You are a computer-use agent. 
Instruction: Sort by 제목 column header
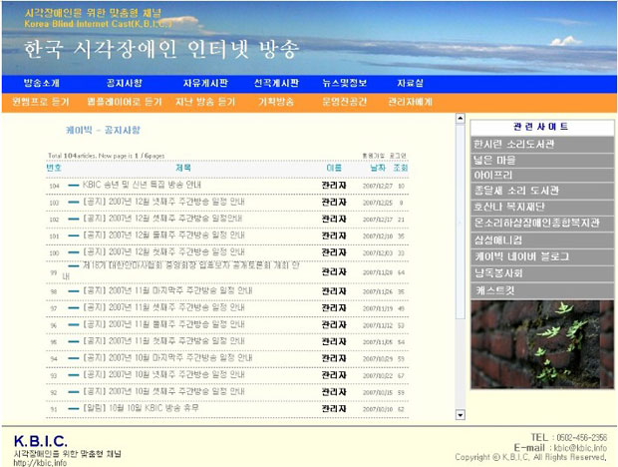click(x=183, y=168)
